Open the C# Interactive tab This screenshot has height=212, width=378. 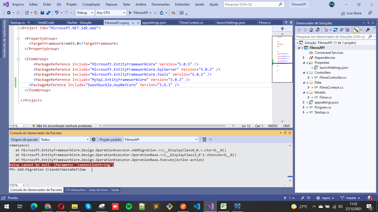[x=76, y=190]
